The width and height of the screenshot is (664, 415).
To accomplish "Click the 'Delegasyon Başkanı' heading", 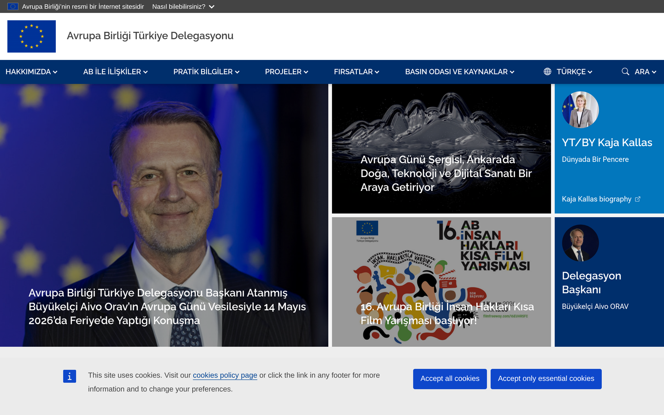I will pyautogui.click(x=592, y=283).
